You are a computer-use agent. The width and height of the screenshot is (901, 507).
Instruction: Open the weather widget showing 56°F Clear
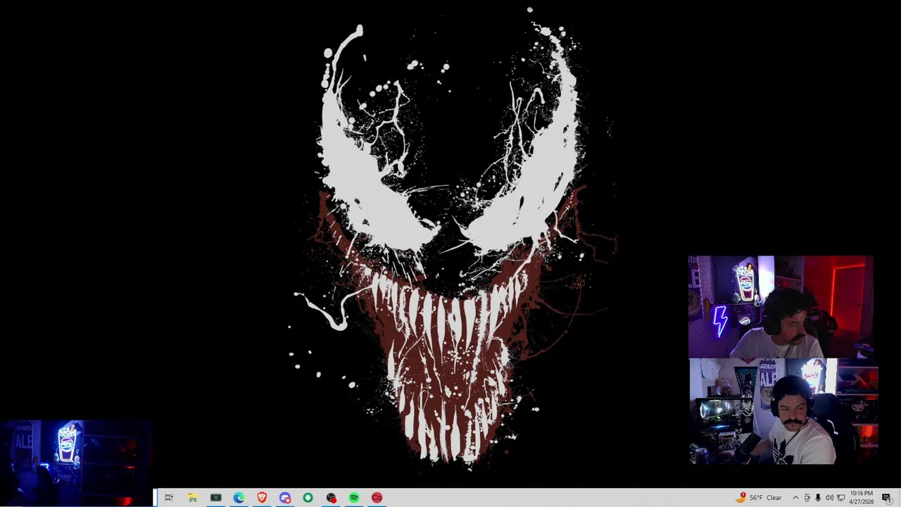pos(759,498)
